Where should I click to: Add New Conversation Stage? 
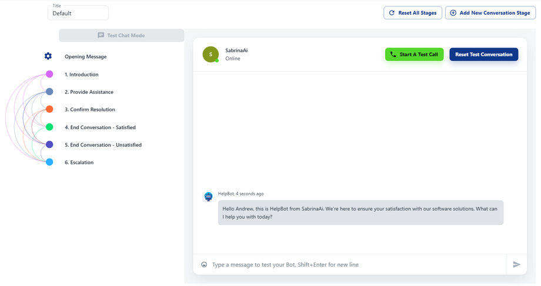tap(490, 13)
